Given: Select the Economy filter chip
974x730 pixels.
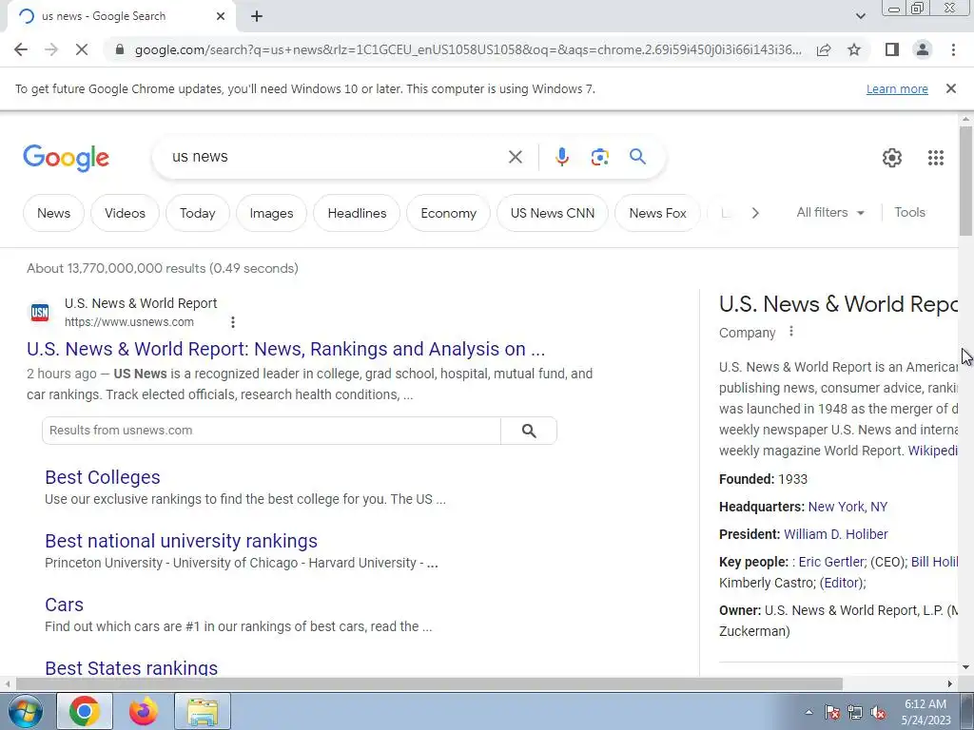Looking at the screenshot, I should click(449, 213).
